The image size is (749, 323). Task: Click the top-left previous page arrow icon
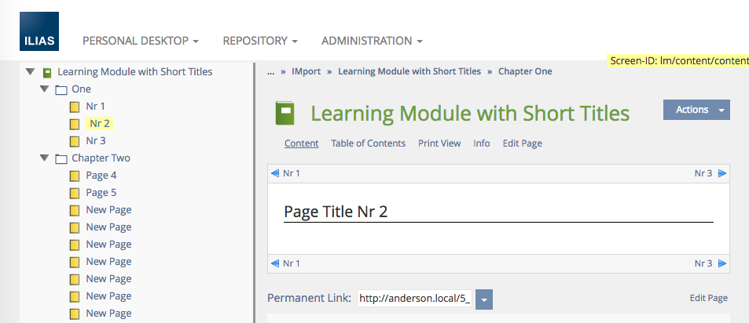(275, 173)
